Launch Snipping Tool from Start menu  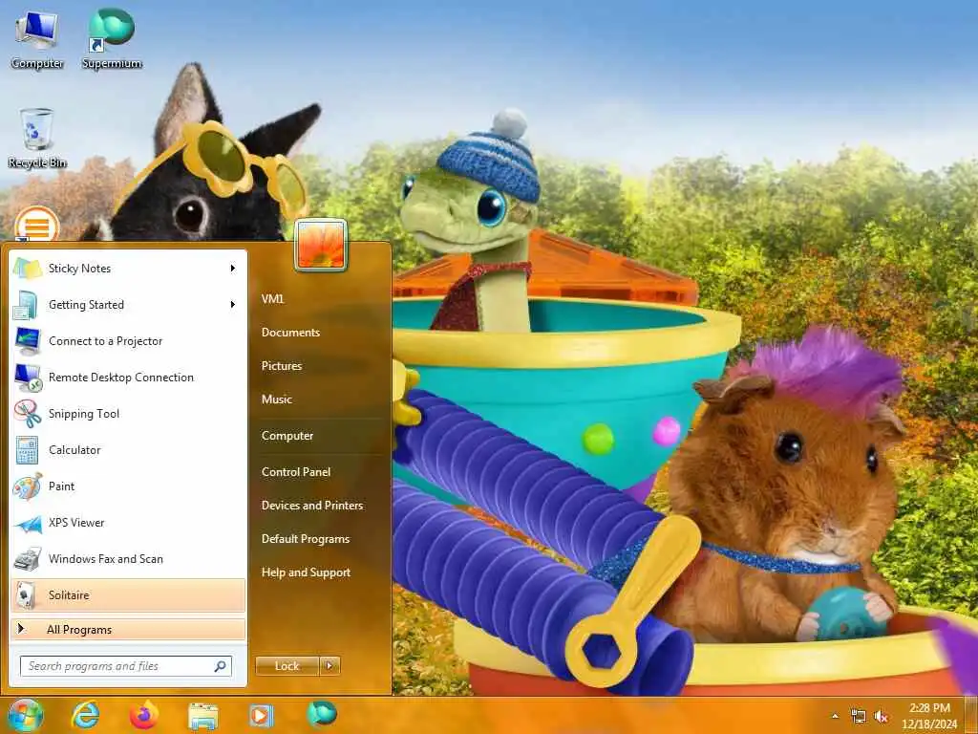pyautogui.click(x=129, y=413)
